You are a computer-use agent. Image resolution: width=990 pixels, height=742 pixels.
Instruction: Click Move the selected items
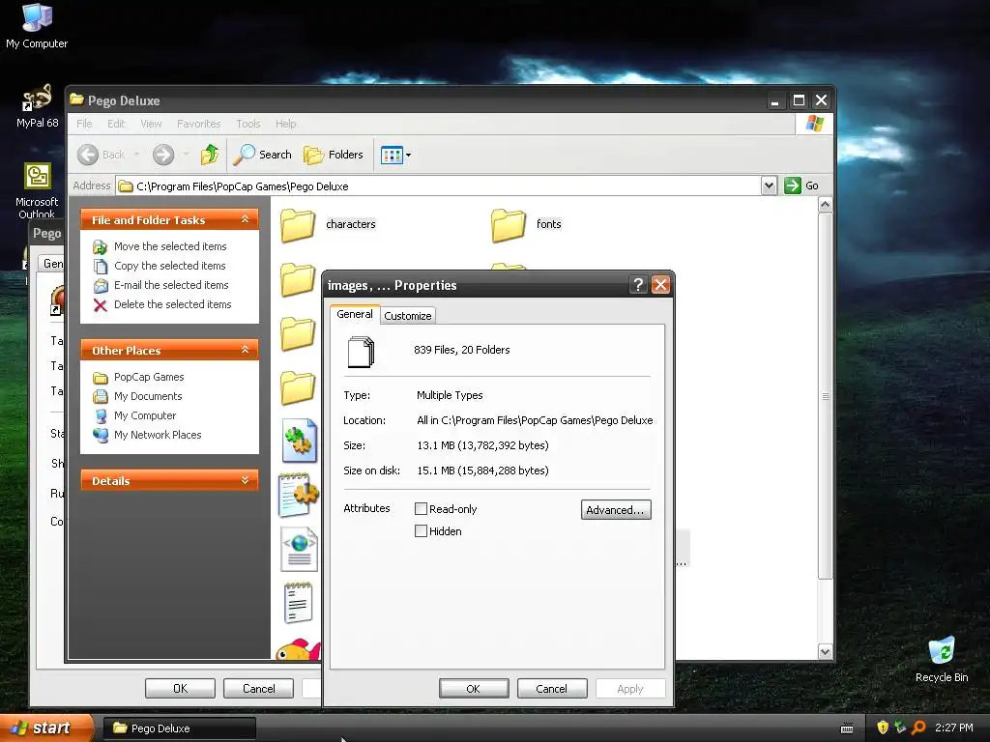(170, 246)
